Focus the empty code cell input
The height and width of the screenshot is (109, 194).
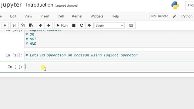(x=109, y=67)
